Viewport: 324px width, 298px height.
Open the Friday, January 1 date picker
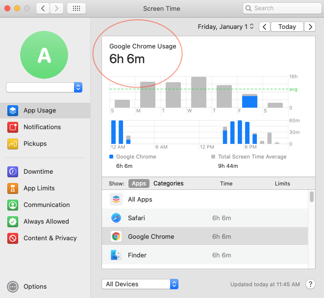coord(225,26)
